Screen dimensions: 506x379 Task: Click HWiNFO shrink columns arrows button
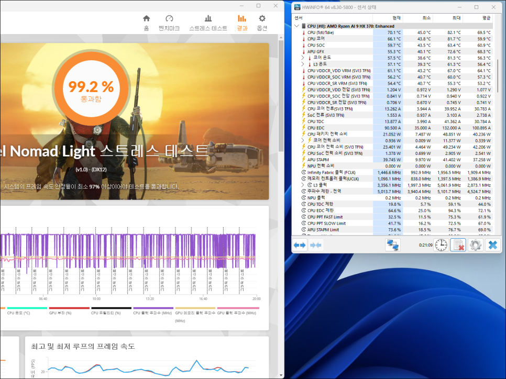point(316,245)
